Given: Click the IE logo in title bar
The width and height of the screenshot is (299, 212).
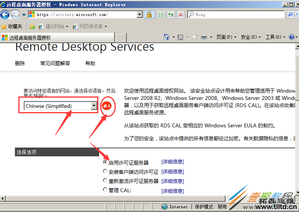Looking at the screenshot, I should (x=3, y=4).
